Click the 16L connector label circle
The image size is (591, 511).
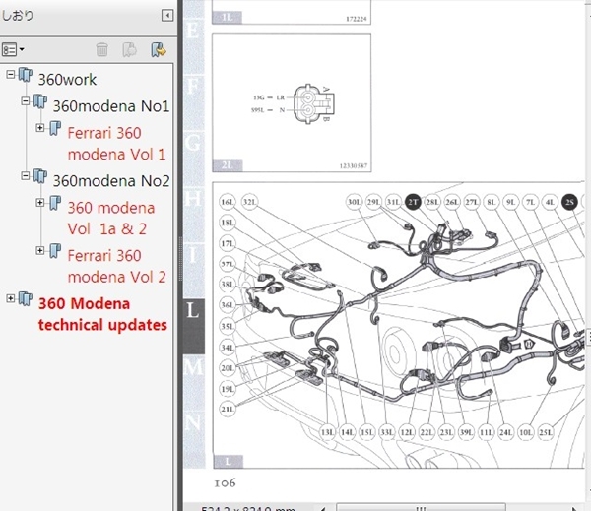click(228, 202)
